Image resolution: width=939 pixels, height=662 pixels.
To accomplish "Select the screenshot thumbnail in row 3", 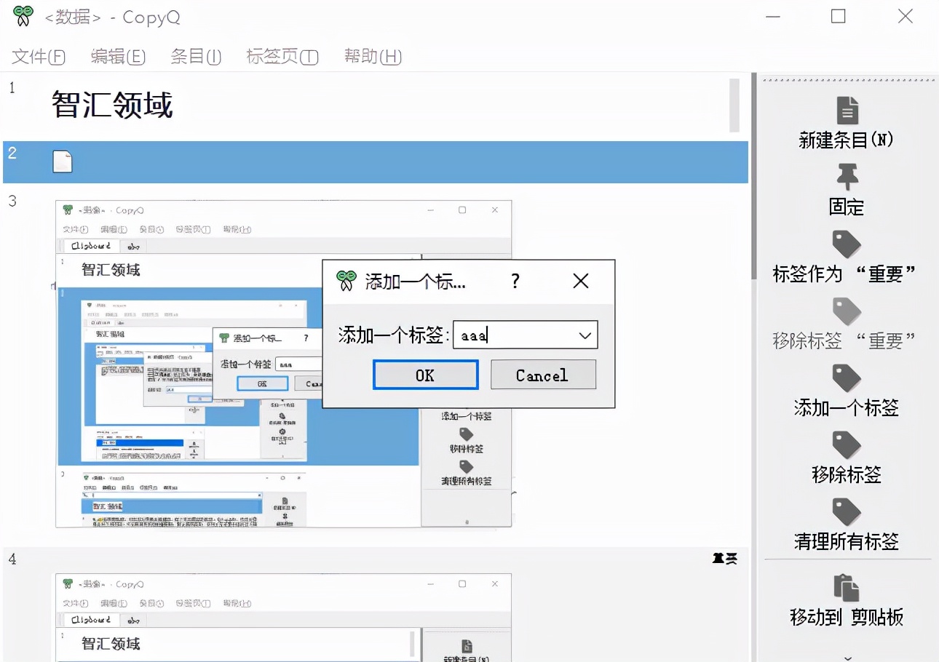I will pyautogui.click(x=284, y=364).
